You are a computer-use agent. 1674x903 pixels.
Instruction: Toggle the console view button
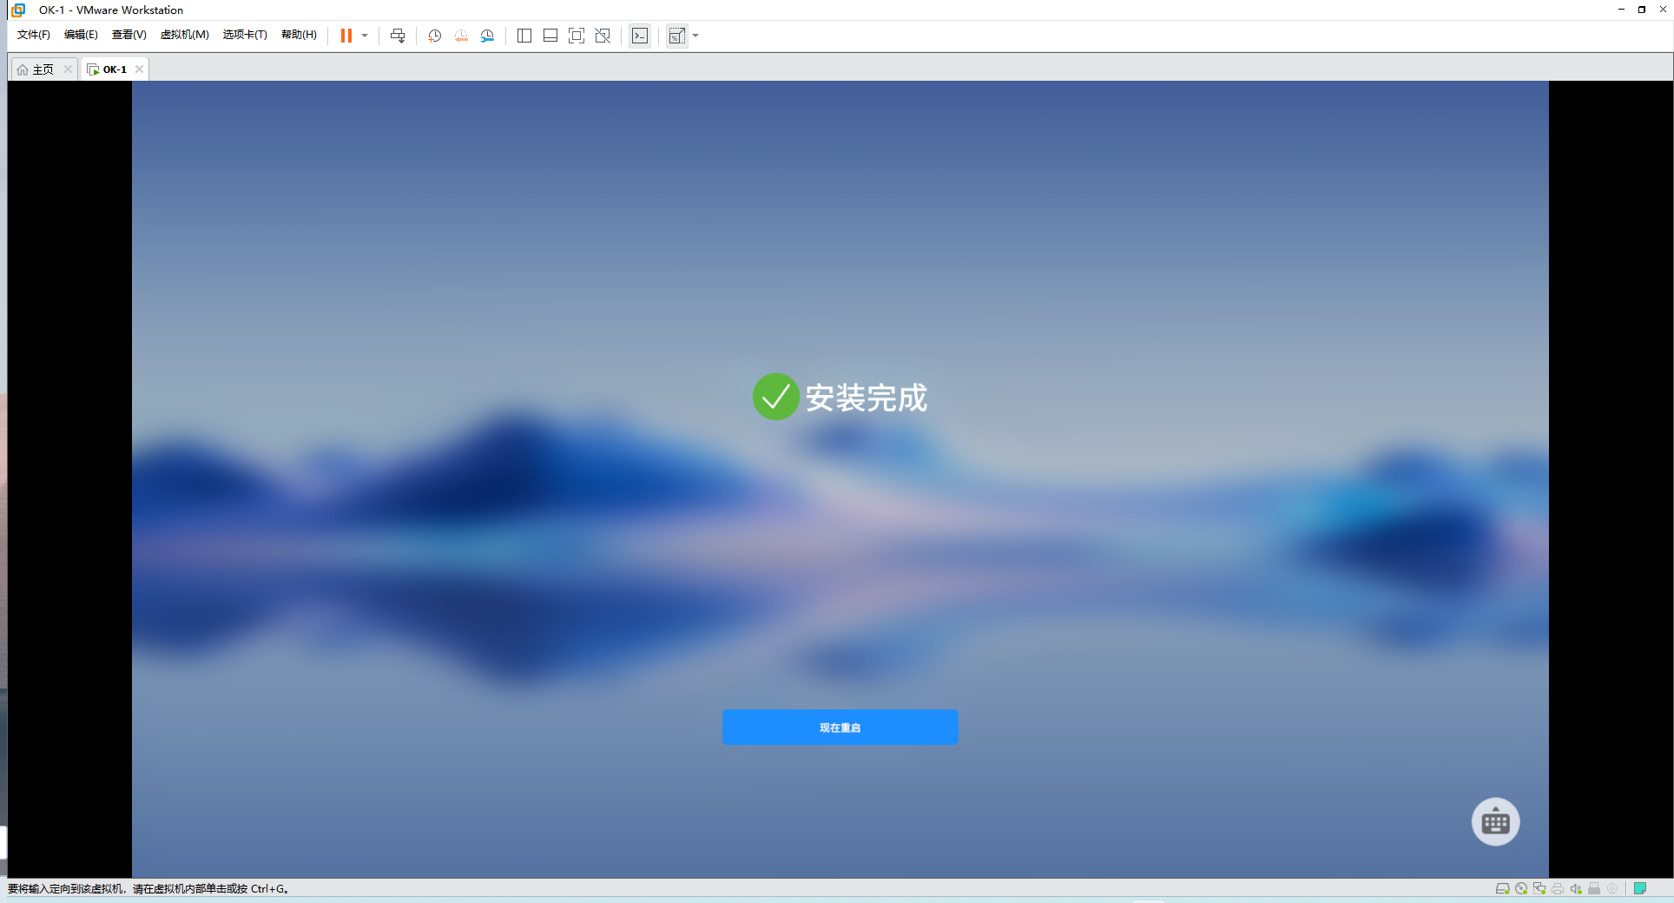pos(640,36)
